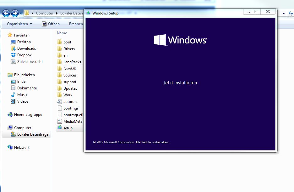Click the Heimnetzgruppe icon
Screen dimensions: 294x192
[10, 114]
